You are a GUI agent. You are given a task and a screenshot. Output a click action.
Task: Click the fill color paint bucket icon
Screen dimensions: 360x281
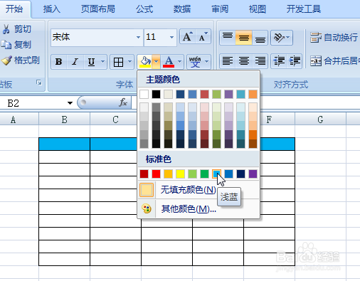145,62
